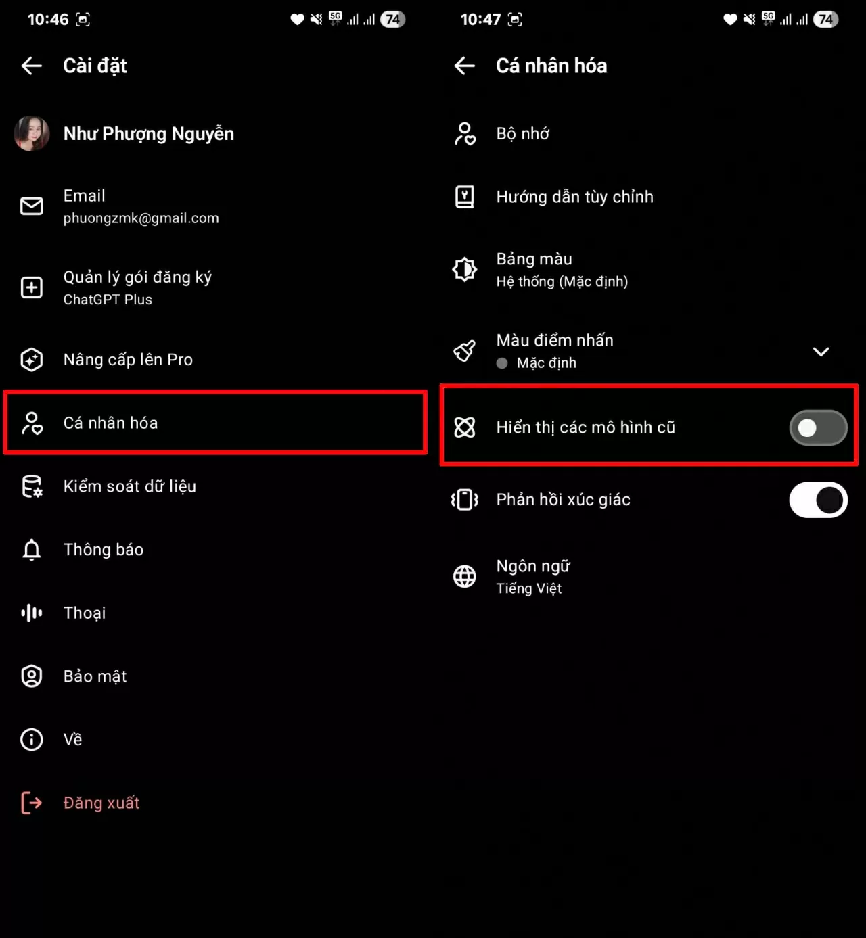
Task: Expand the Màu điểm nhấn chevron
Action: click(821, 352)
